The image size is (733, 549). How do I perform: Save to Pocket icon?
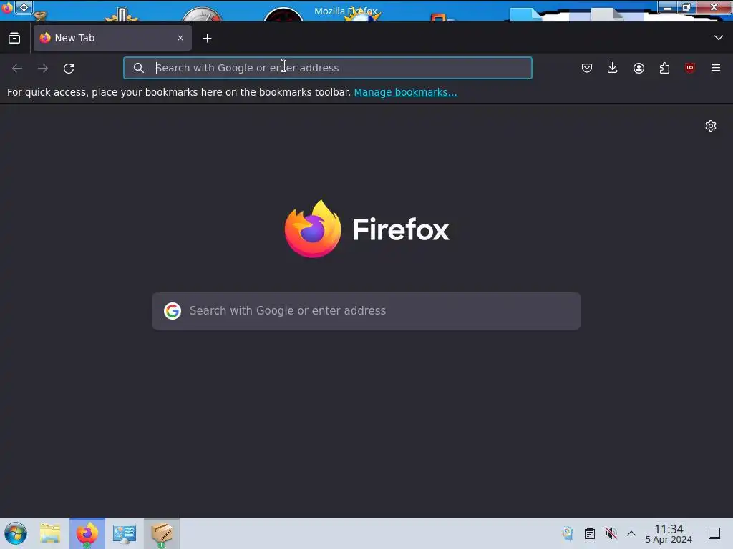point(587,68)
